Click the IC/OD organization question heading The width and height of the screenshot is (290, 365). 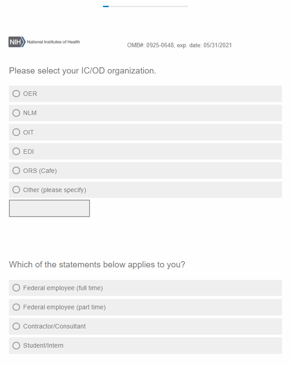pos(82,71)
